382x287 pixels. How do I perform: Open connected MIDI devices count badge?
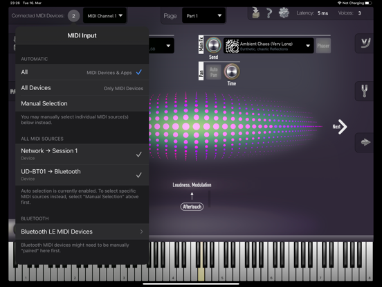[x=73, y=16]
